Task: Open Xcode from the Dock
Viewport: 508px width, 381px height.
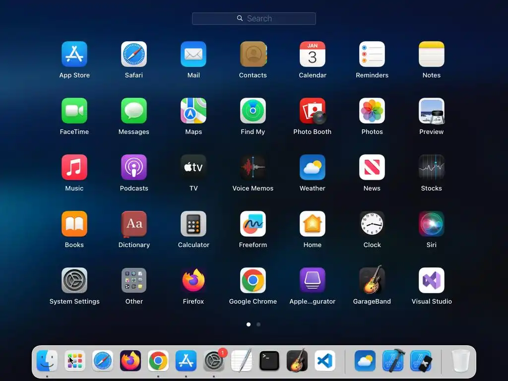Action: coord(393,361)
